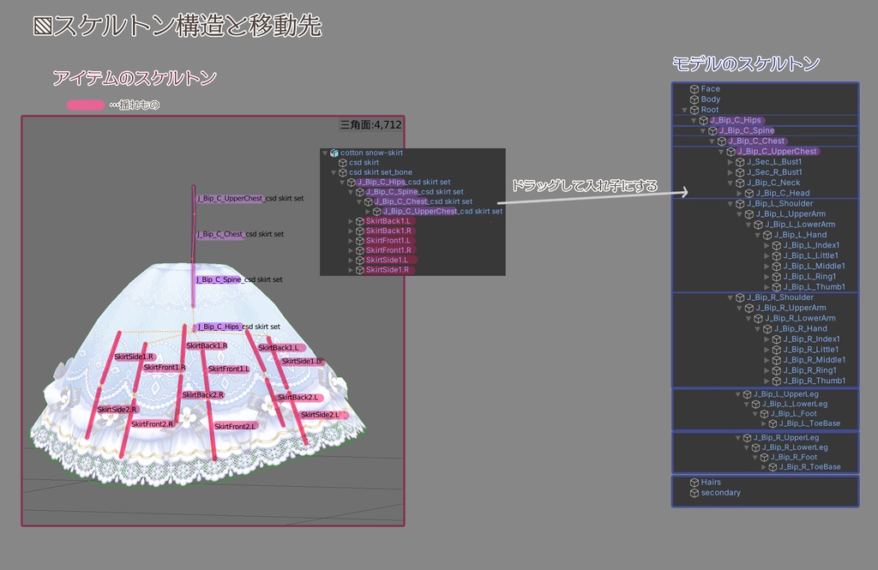Expand the J_Sec_R_Bust1 node
The height and width of the screenshot is (570, 878).
coord(731,172)
